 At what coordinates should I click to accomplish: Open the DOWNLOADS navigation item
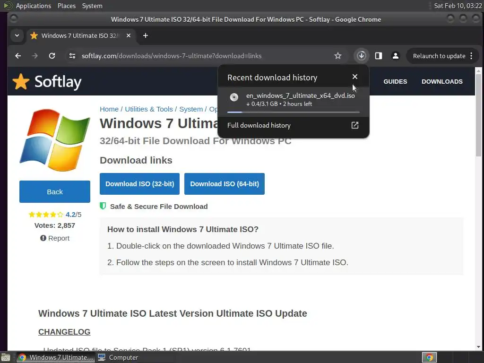coord(442,81)
